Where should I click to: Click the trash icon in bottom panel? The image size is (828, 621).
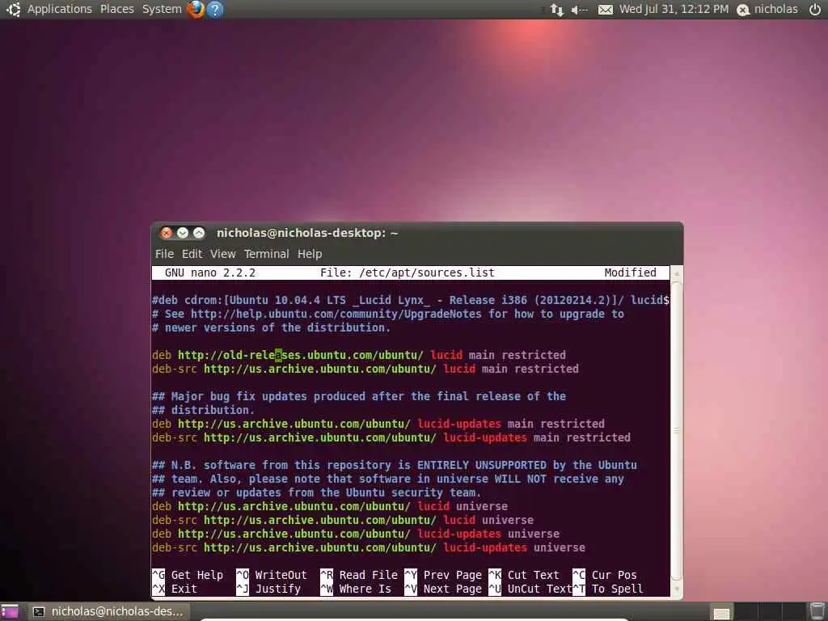point(817,611)
